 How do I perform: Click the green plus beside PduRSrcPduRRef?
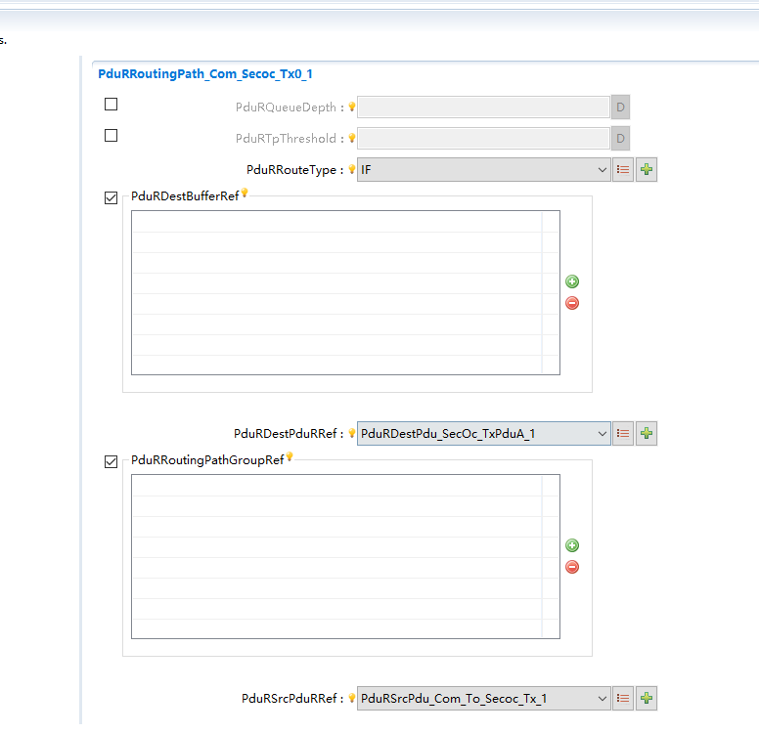point(646,698)
